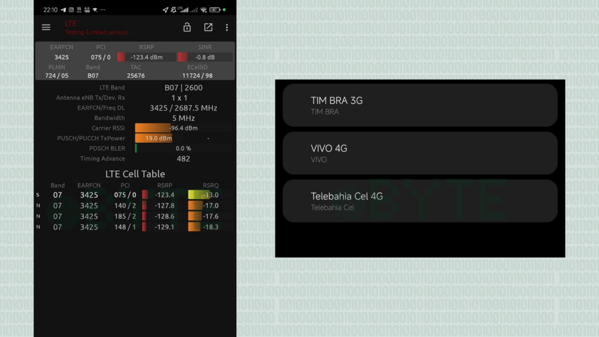Tap the LTE Cell Table heading
The height and width of the screenshot is (337, 599).
(135, 174)
